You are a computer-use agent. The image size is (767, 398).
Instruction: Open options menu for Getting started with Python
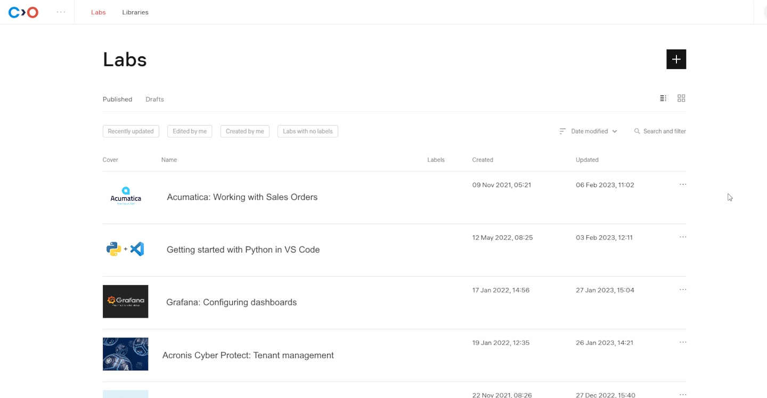coord(683,237)
